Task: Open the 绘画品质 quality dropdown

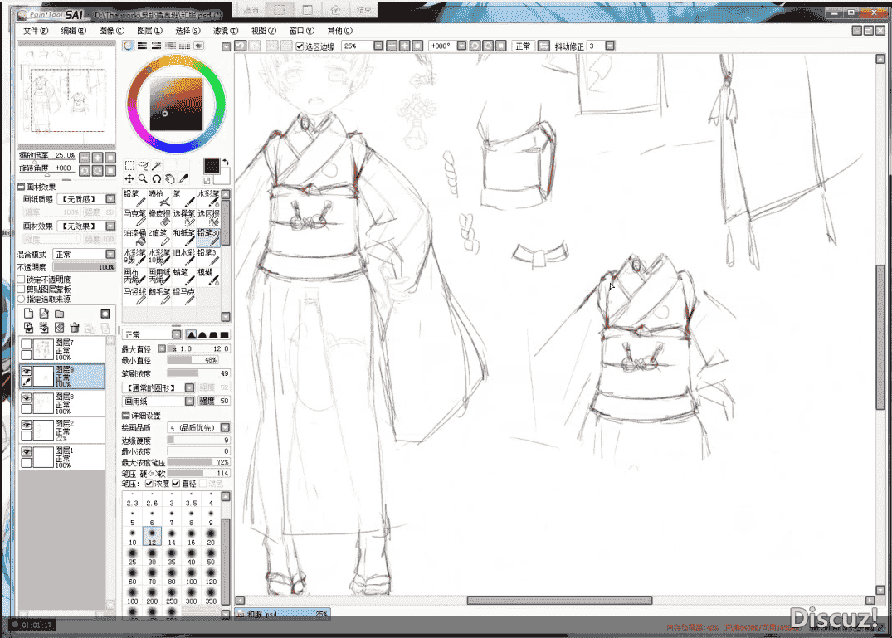Action: pos(225,427)
